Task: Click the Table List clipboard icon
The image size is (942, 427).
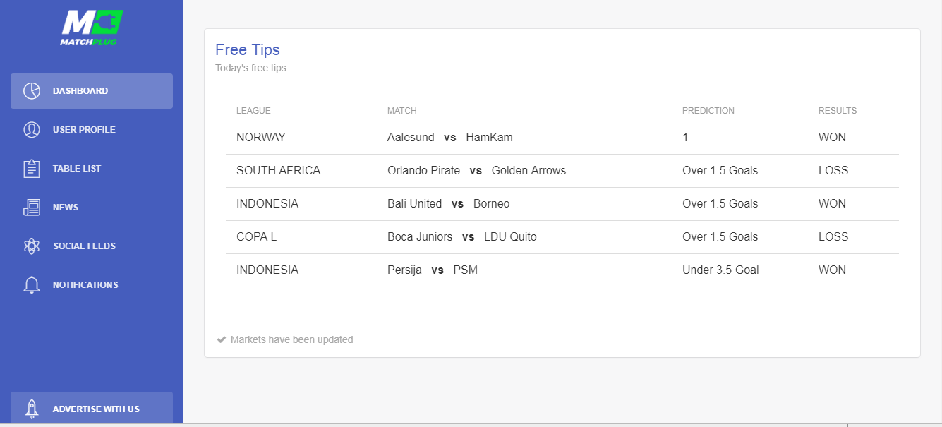Action: (32, 169)
